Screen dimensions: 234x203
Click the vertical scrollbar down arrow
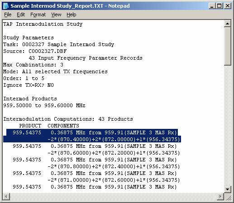(x=227, y=189)
